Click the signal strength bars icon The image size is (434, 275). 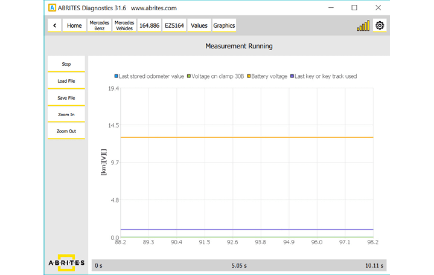click(363, 26)
